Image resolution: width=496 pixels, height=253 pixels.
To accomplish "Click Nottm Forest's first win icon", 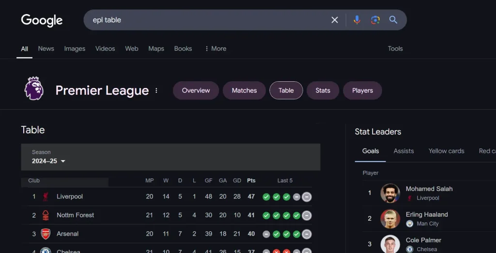I will [x=266, y=216].
